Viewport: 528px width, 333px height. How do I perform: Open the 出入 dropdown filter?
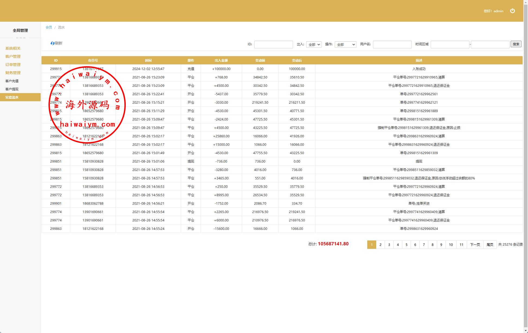pyautogui.click(x=314, y=45)
